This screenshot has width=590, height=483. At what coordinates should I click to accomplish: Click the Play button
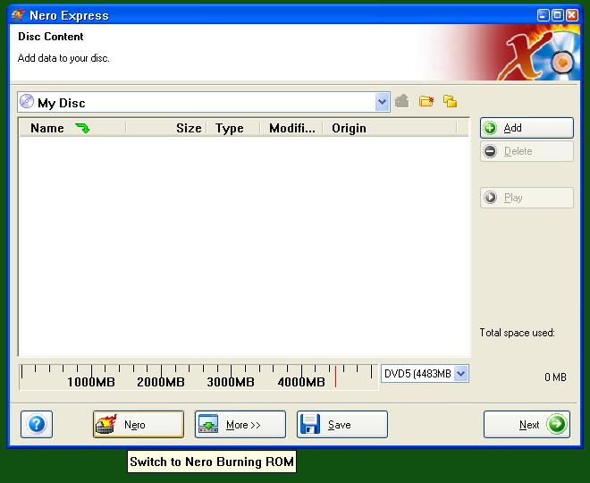[527, 198]
